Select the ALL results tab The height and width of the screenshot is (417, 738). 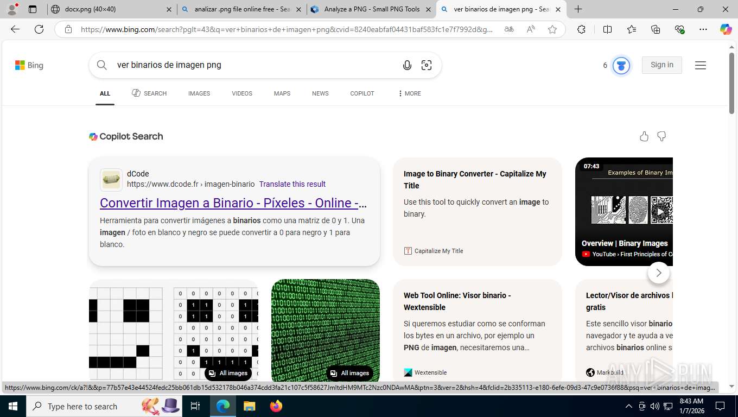click(105, 93)
